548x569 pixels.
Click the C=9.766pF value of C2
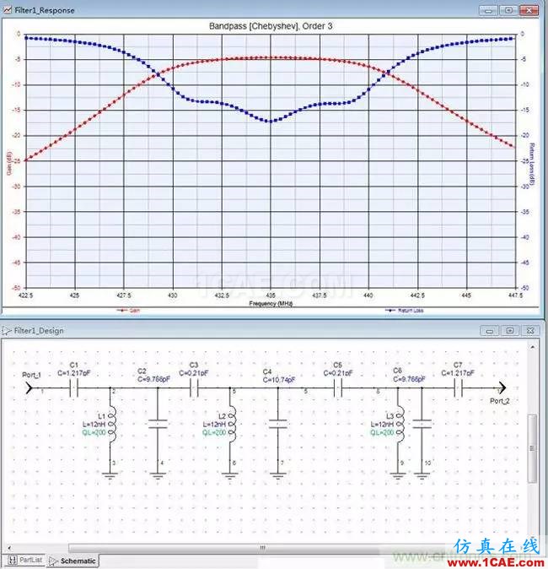pyautogui.click(x=153, y=379)
